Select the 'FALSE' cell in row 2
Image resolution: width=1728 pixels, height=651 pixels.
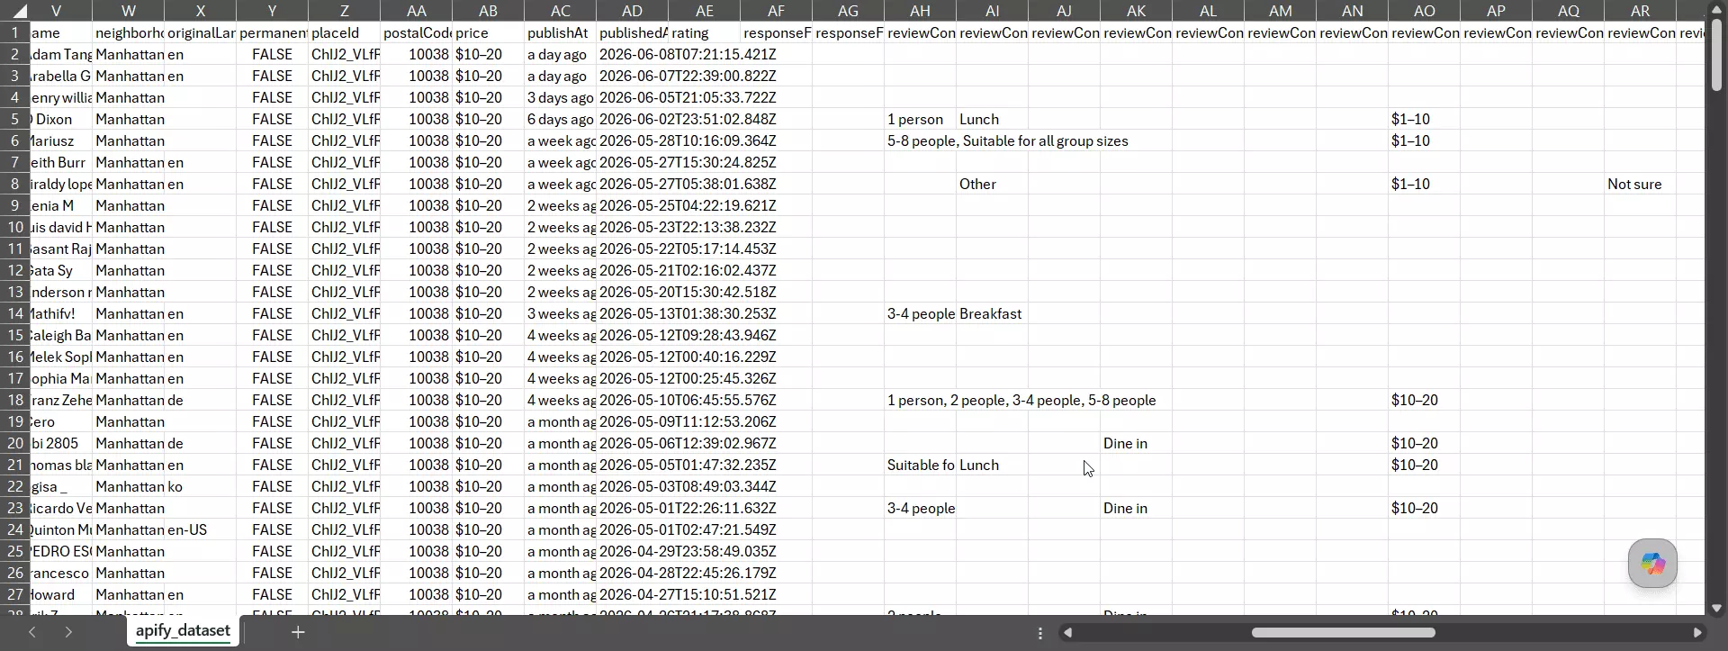(x=273, y=54)
